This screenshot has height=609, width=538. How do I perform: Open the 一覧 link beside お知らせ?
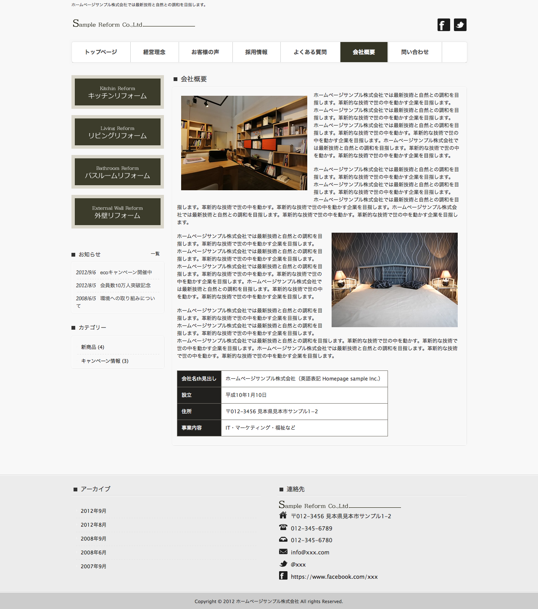(155, 254)
